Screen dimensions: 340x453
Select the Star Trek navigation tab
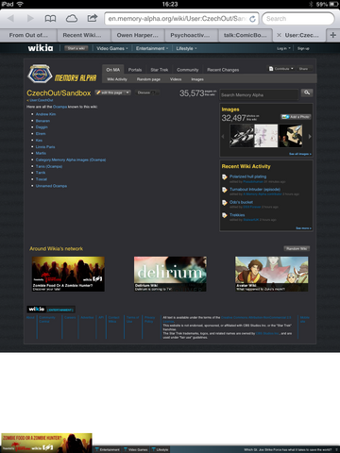click(160, 70)
